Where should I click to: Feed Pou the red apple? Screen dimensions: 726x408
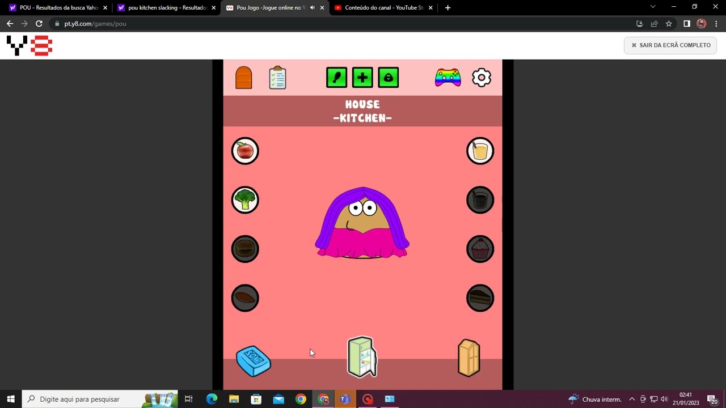point(245,151)
